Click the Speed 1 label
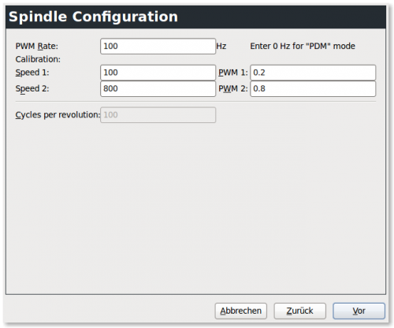The width and height of the screenshot is (394, 328). tap(32, 73)
